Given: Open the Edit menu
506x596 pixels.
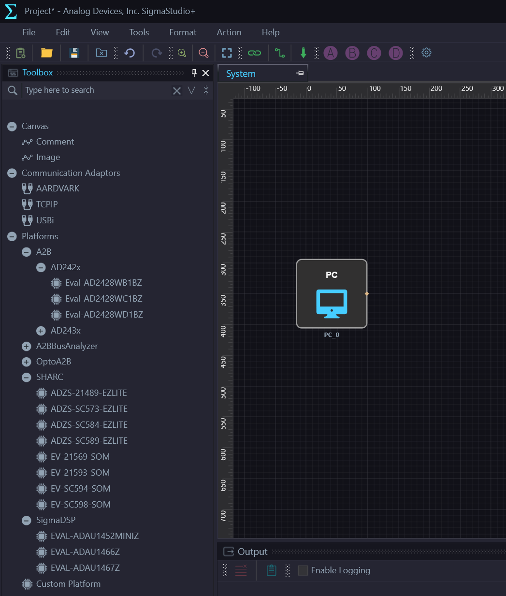Looking at the screenshot, I should click(x=63, y=32).
